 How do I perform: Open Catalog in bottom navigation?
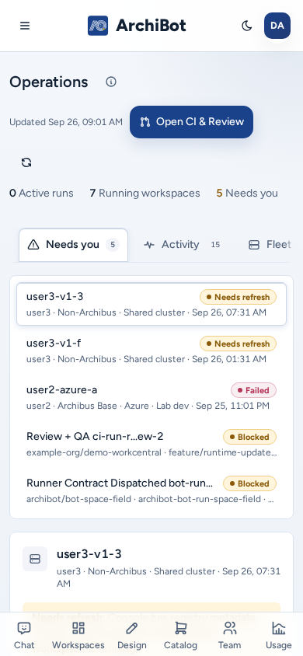pos(180,635)
